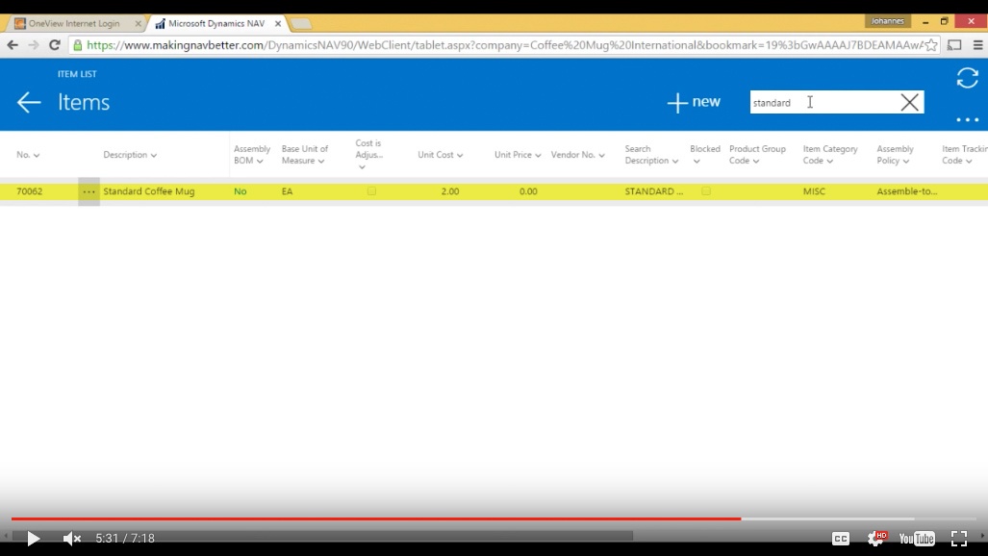Close the Microsoft Dynamics NAV tab
Viewport: 988px width, 556px height.
point(278,23)
